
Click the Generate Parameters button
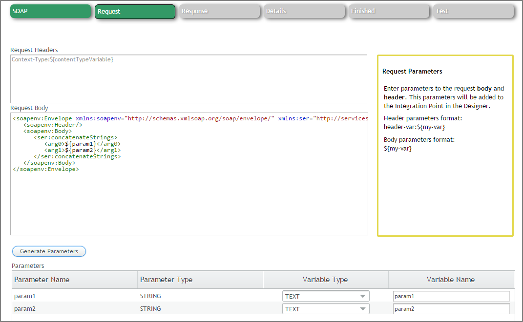(x=49, y=251)
